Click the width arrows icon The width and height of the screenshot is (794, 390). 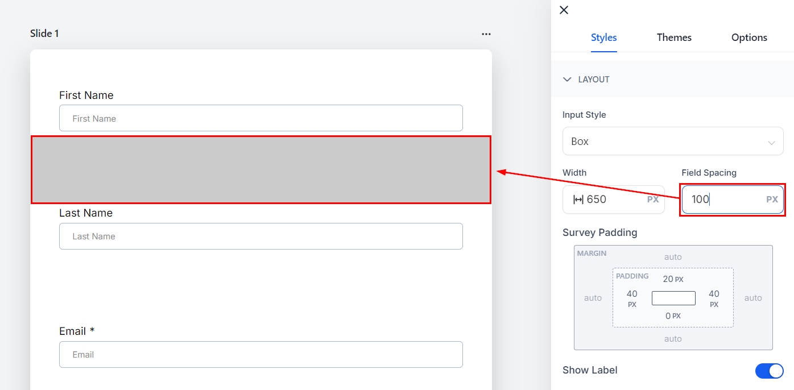pos(578,200)
